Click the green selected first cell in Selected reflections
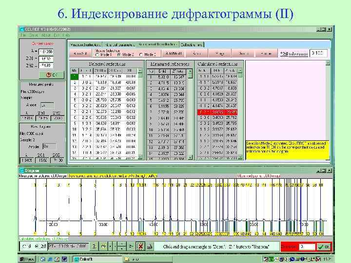This screenshot has width=351, height=263. pyautogui.click(x=75, y=76)
